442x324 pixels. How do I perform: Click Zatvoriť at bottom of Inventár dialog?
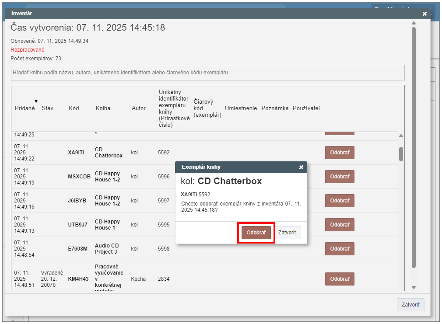point(410,305)
